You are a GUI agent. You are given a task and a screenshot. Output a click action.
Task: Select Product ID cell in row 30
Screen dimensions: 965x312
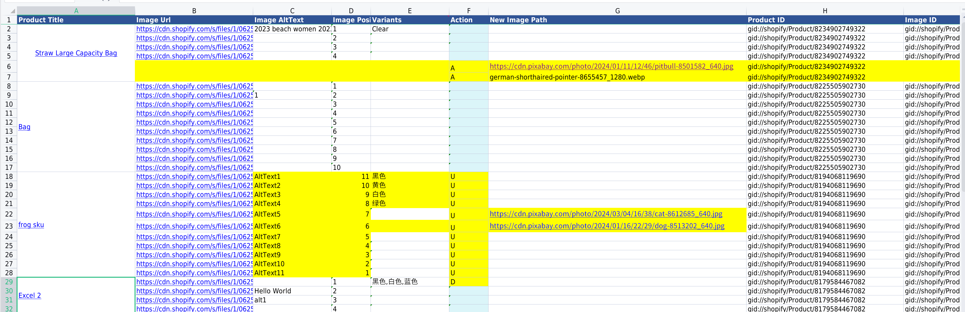825,291
